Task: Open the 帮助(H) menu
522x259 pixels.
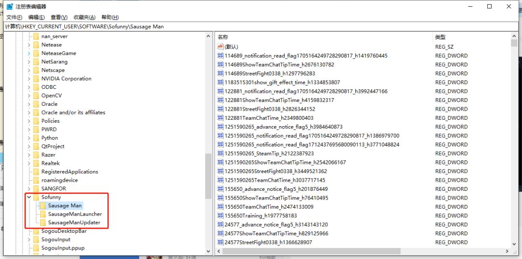Action: pos(110,17)
